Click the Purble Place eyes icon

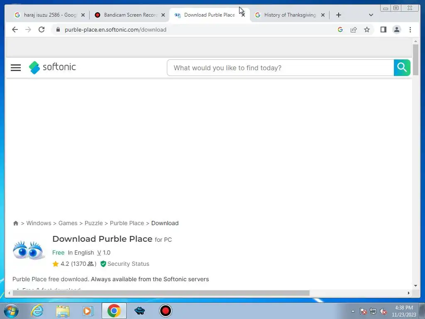point(29,250)
